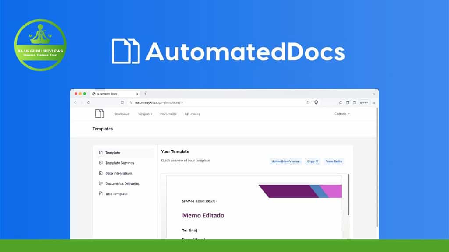Expand the tab search chevron at window top
Image resolution: width=449 pixels, height=252 pixels.
(x=374, y=94)
